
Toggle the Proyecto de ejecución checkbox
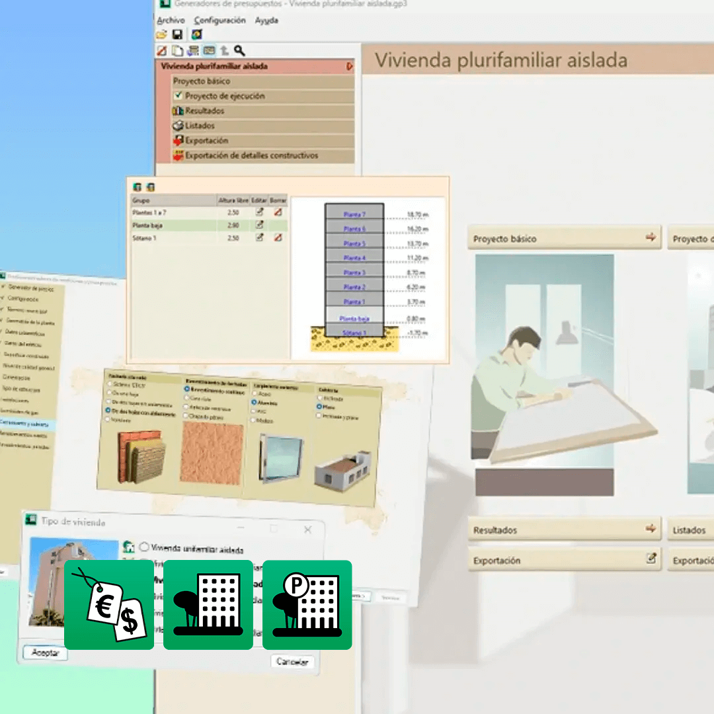178,96
